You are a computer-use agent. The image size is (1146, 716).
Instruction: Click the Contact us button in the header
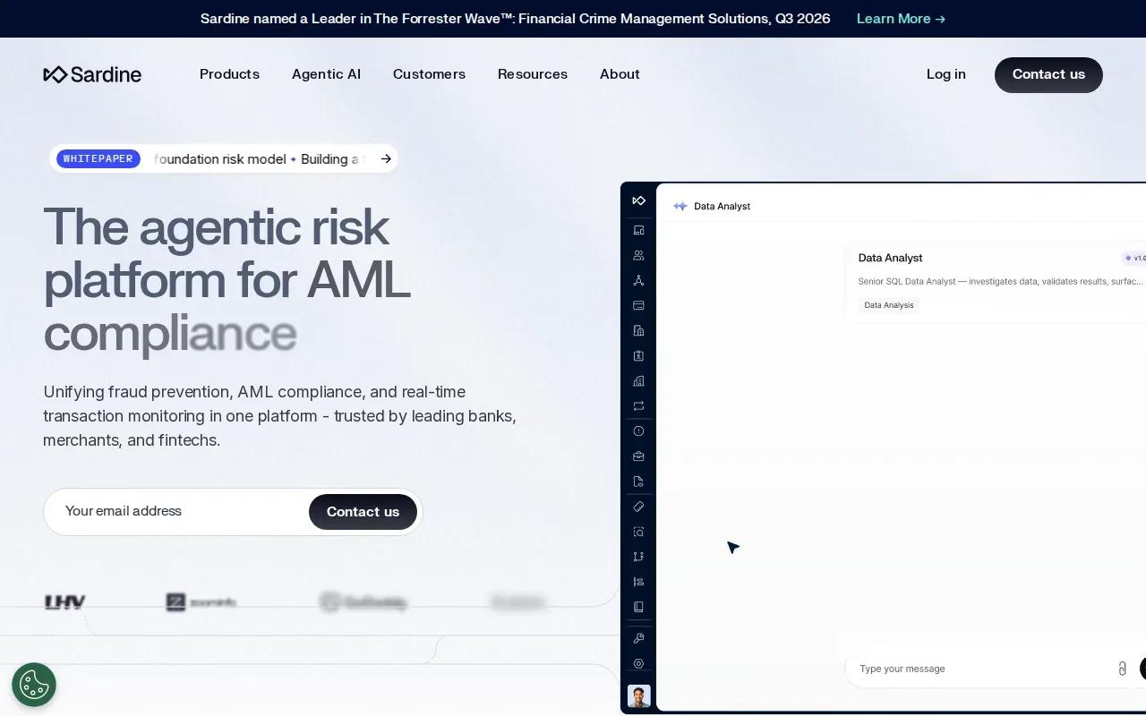tap(1048, 75)
